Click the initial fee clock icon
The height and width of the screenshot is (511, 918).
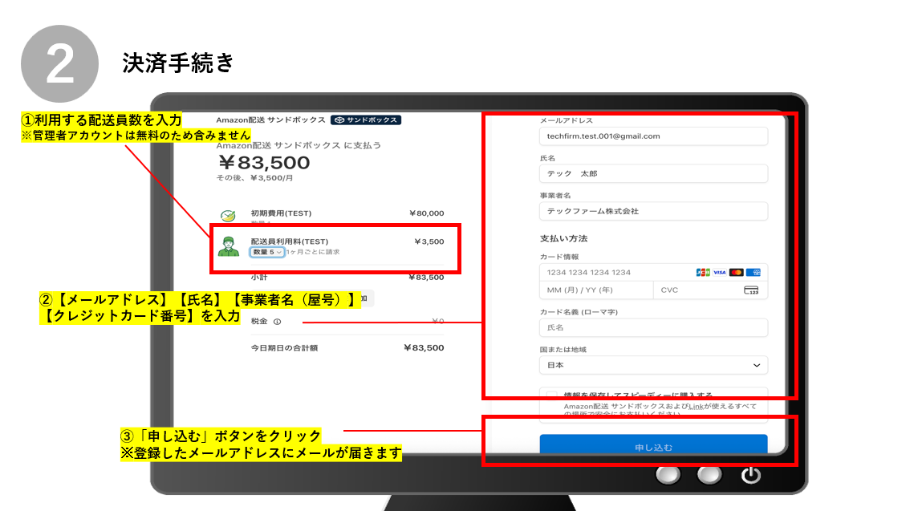(x=229, y=216)
